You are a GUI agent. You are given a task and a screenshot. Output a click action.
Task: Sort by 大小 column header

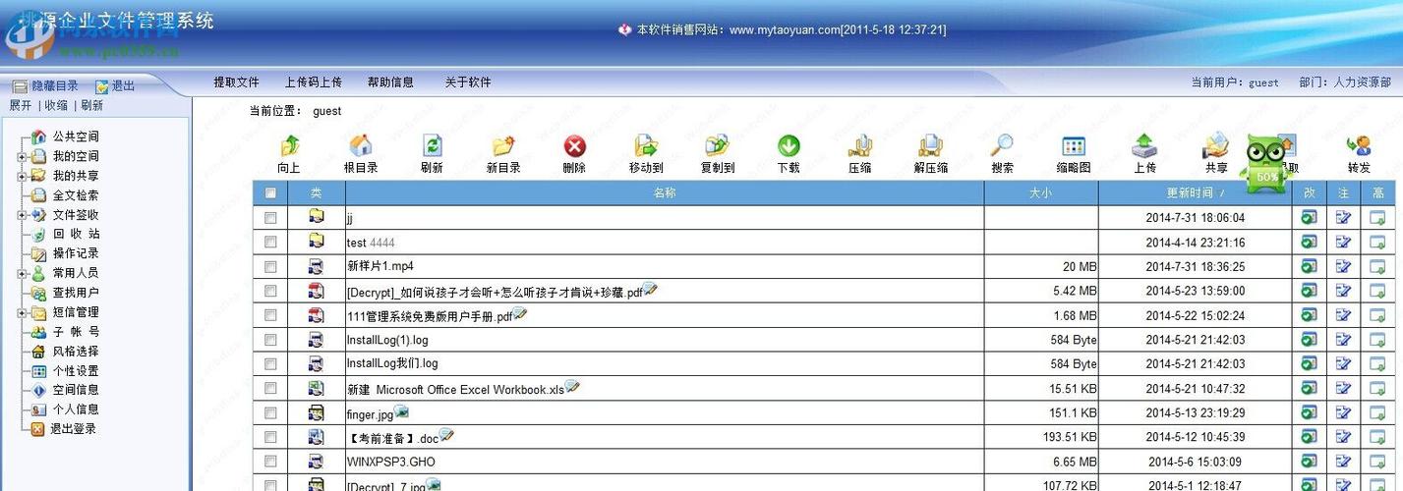click(1040, 193)
